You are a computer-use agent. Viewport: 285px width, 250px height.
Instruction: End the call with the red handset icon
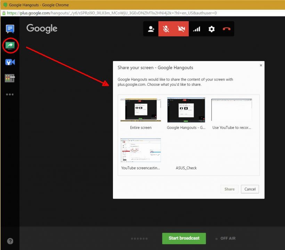pyautogui.click(x=227, y=29)
